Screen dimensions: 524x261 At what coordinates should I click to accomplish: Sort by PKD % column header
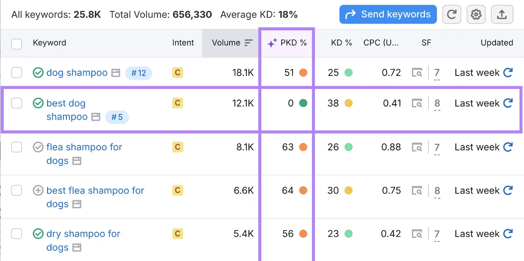tap(287, 43)
